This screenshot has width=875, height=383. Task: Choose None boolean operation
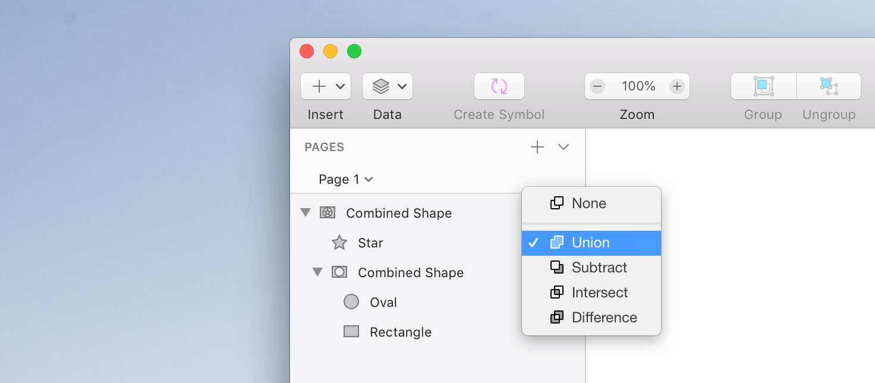point(588,203)
